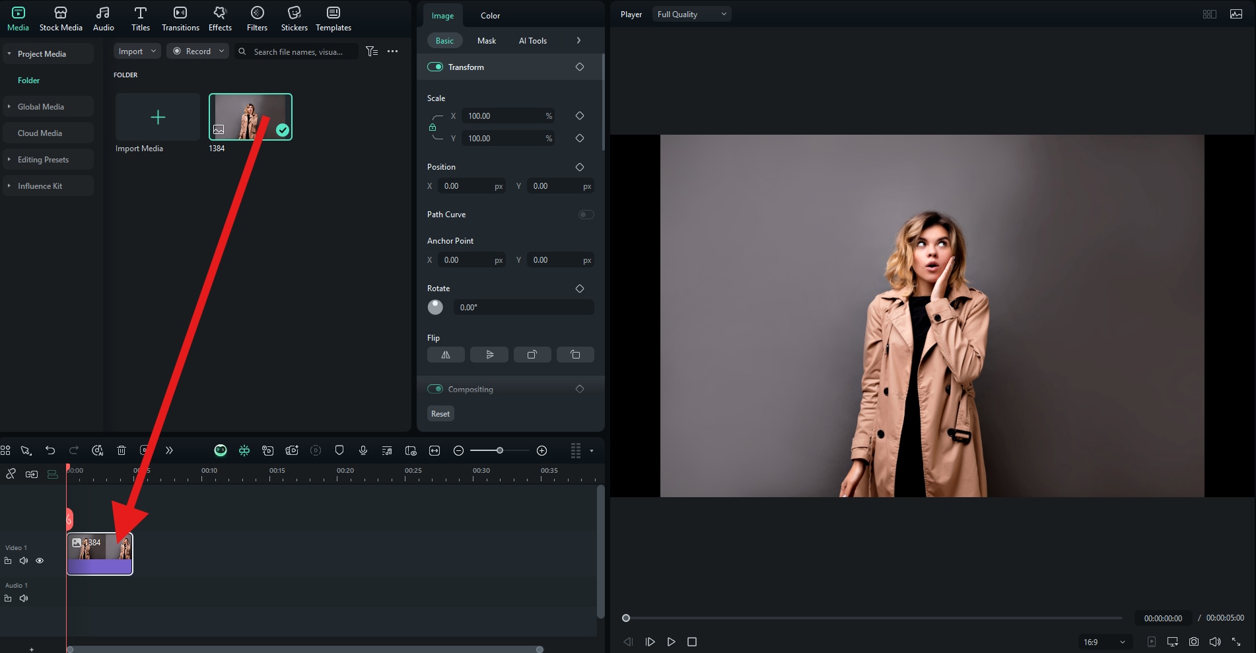Screen dimensions: 1256x653
Task: Flip the image horizontally
Action: coord(446,355)
